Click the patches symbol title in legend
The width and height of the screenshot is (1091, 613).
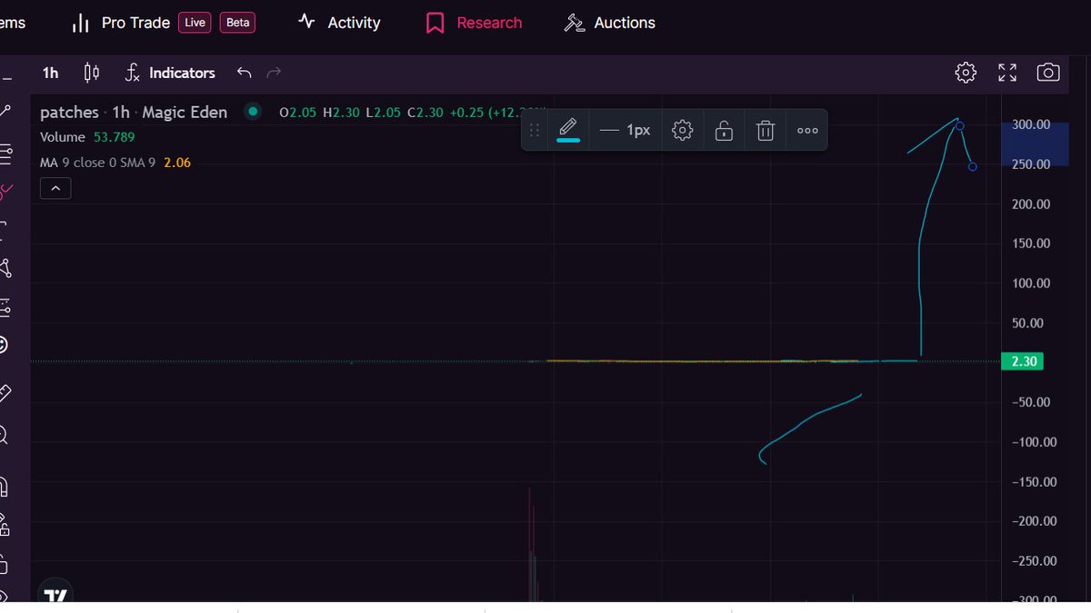pyautogui.click(x=69, y=113)
